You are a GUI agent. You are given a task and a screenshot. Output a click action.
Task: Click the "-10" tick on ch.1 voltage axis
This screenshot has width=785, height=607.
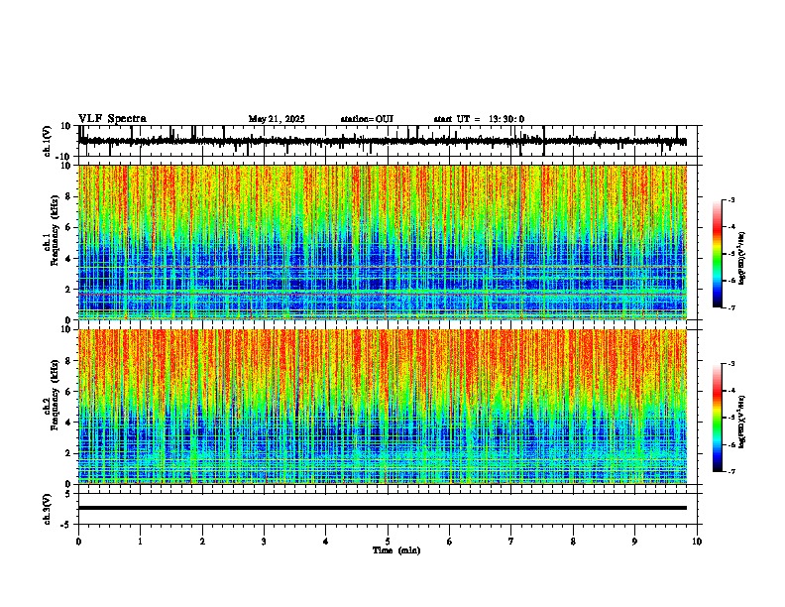coord(64,157)
